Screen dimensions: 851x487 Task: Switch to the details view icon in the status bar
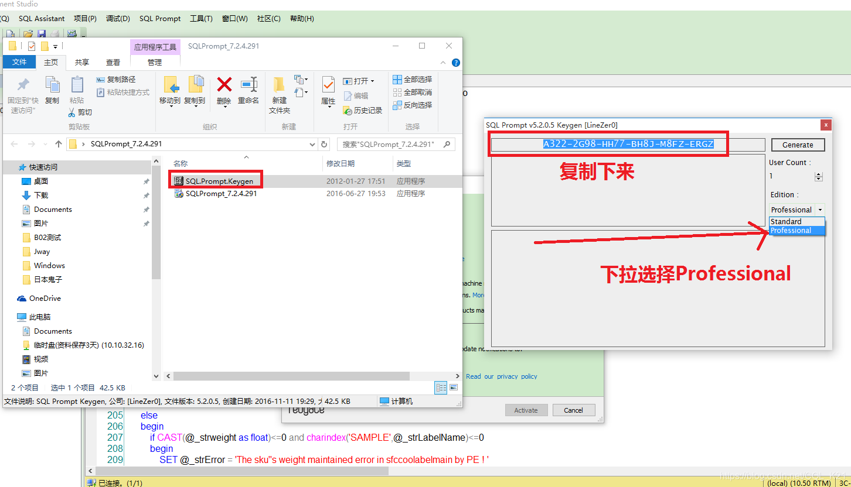pos(441,387)
